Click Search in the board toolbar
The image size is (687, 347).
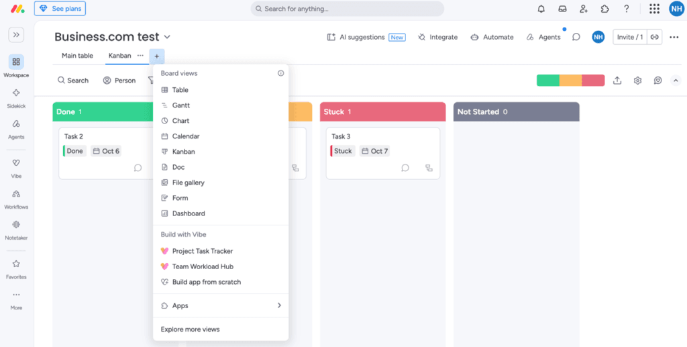[73, 81]
